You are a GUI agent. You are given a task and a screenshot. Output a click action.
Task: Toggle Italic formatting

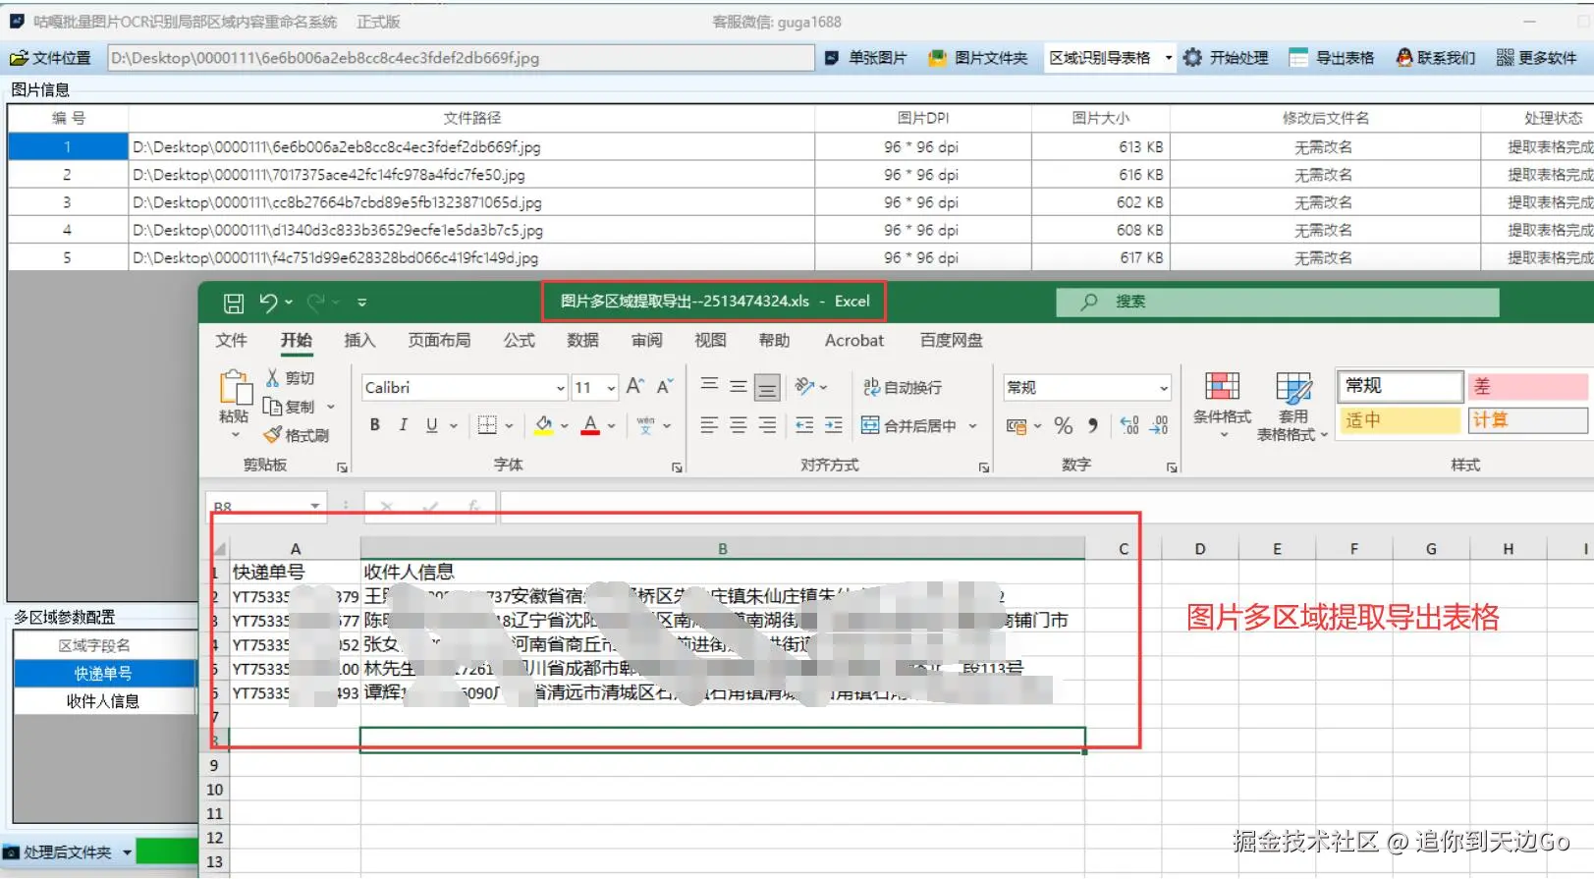click(x=403, y=425)
